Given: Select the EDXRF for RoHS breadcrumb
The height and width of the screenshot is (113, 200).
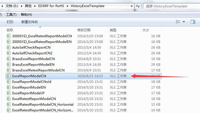Looking at the screenshot, I should [51, 6].
